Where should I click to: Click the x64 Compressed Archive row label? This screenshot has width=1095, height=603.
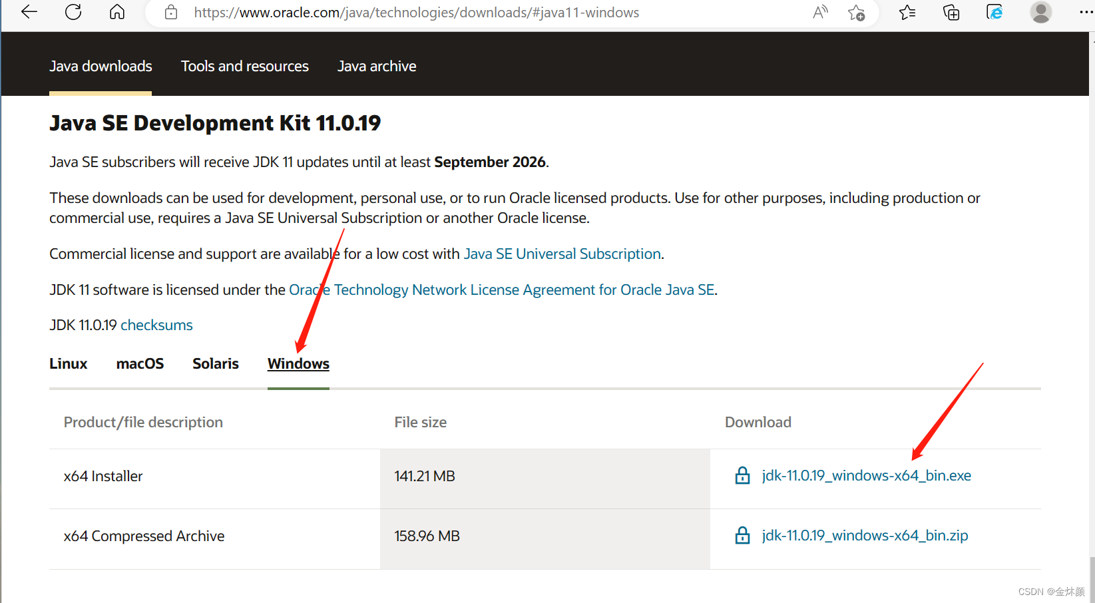tap(144, 536)
